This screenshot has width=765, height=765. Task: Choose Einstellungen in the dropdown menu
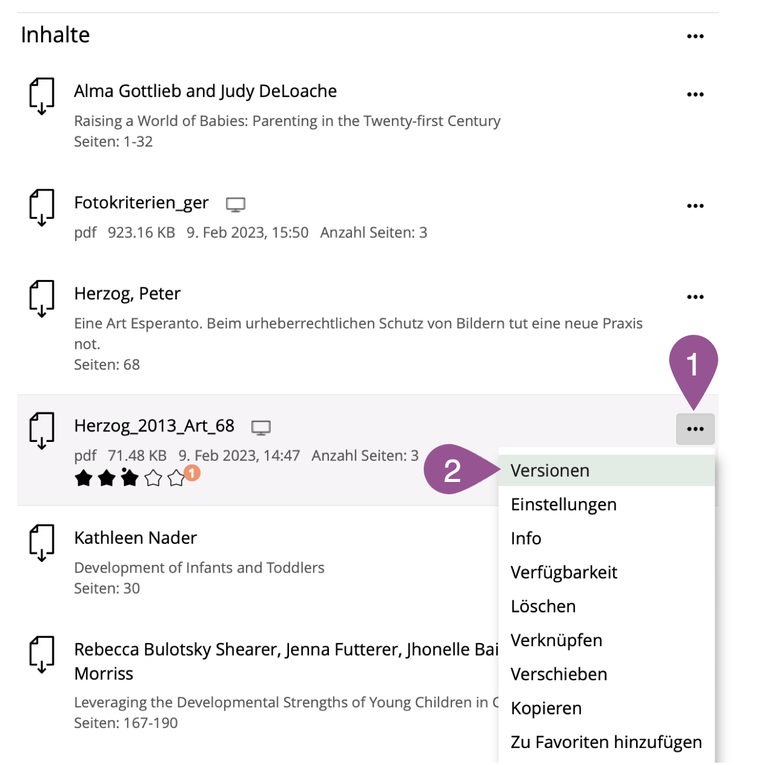(564, 505)
